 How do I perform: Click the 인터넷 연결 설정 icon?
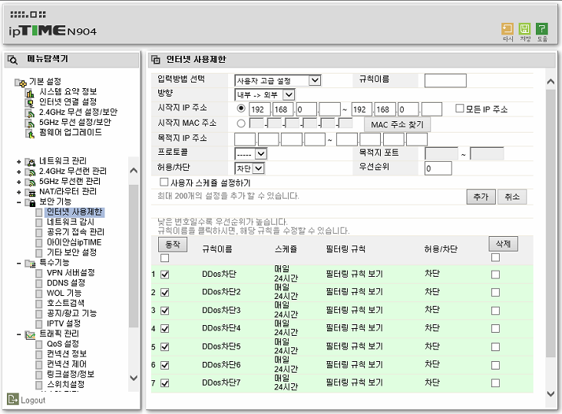30,103
